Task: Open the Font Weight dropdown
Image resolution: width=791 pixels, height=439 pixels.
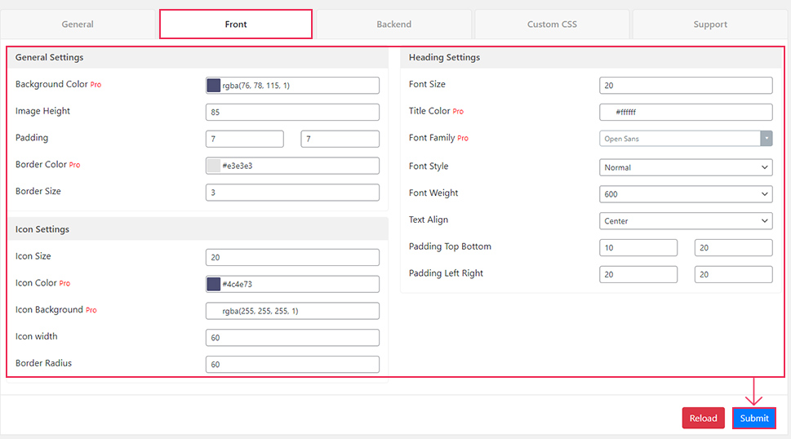Action: [x=686, y=194]
